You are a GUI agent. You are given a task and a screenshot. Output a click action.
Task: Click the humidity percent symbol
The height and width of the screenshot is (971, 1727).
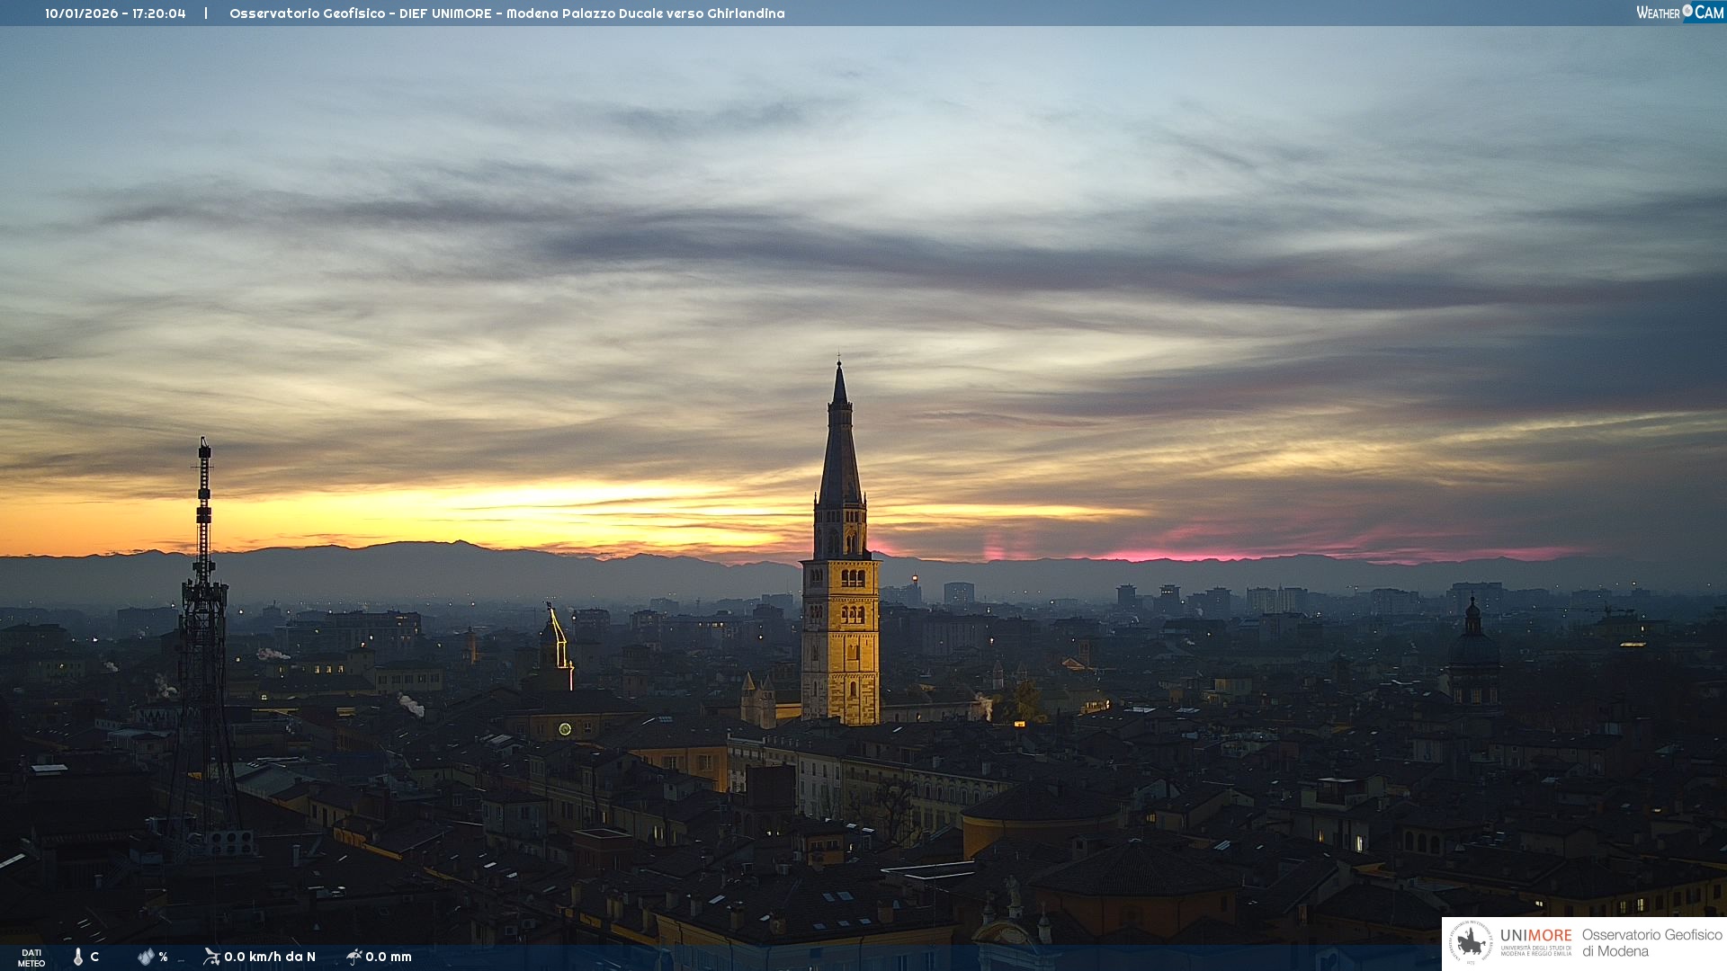pyautogui.click(x=163, y=957)
